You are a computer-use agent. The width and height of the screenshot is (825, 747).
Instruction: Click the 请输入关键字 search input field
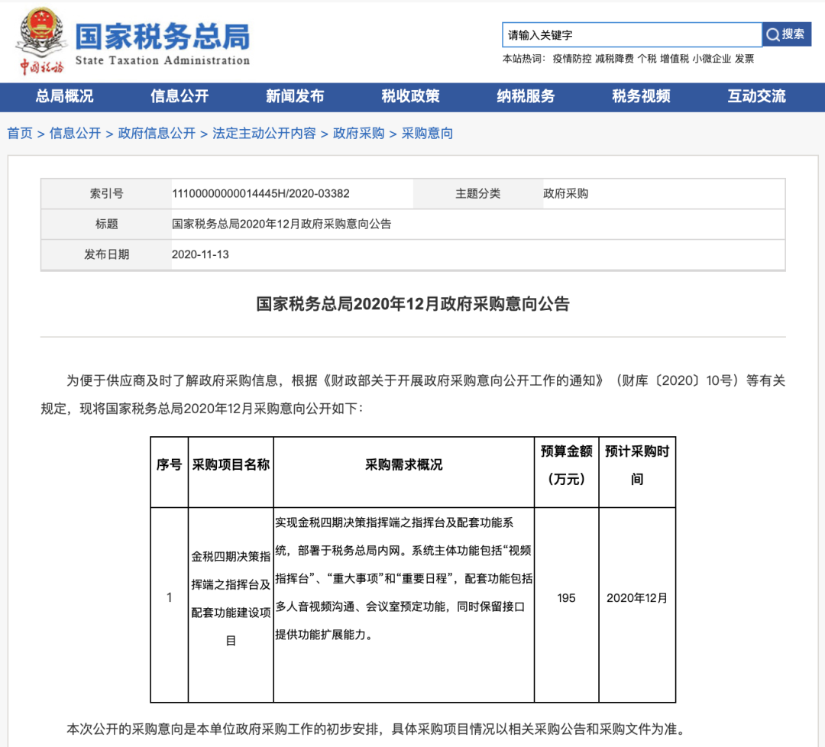point(632,35)
